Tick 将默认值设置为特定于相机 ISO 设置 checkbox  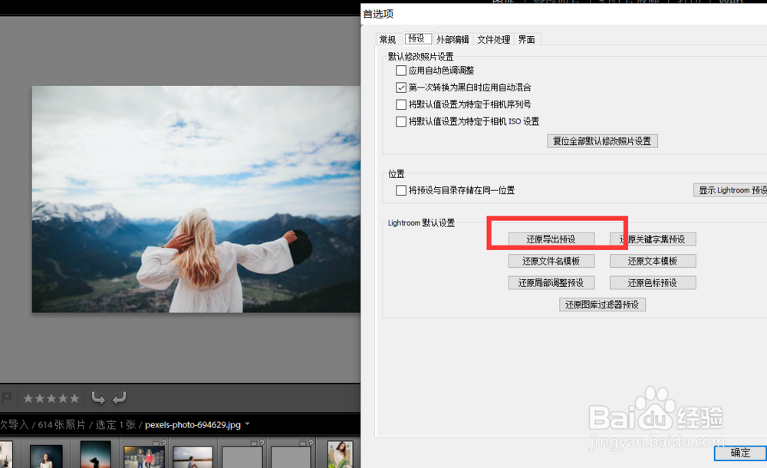(401, 121)
